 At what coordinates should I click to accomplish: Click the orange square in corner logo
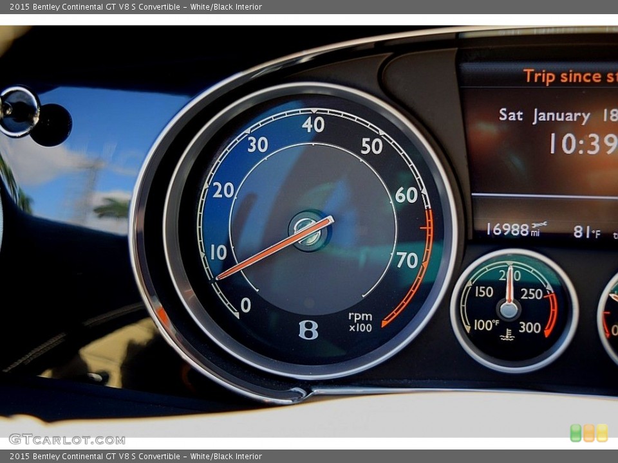[x=589, y=433]
